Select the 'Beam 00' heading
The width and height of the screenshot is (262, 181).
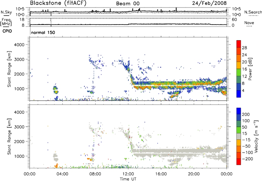[x=128, y=4]
